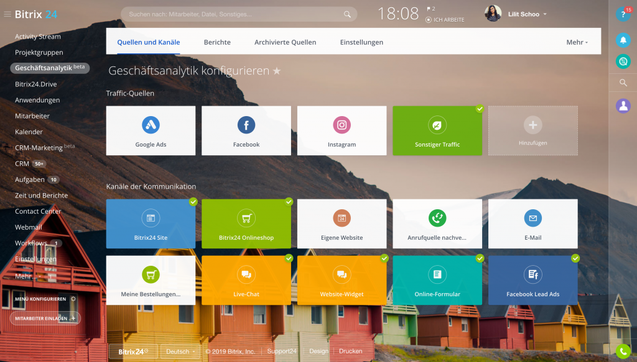Screen dimensions: 637x362
Task: Open the notifications bell icon
Action: click(x=623, y=40)
